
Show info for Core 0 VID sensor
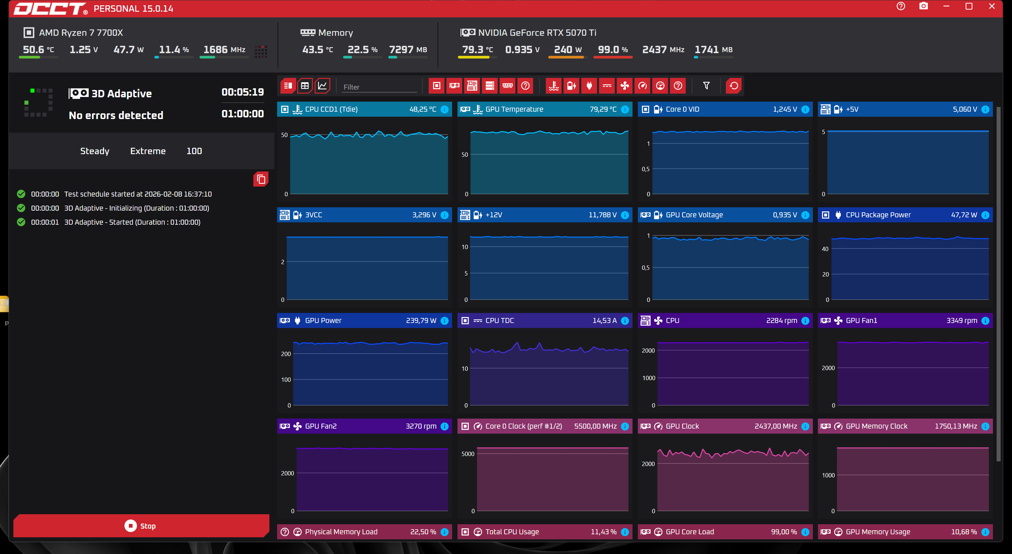click(805, 109)
